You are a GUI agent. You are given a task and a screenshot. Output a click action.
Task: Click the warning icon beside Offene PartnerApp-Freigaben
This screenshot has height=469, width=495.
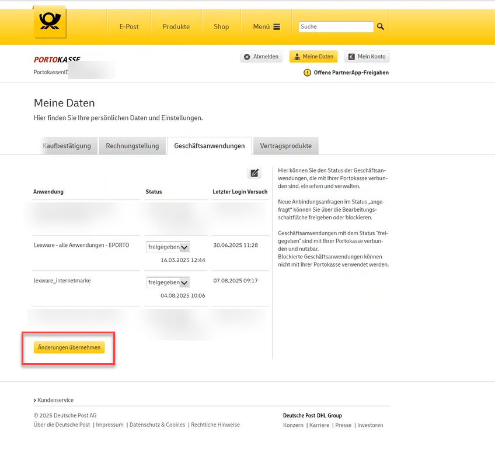click(x=308, y=73)
